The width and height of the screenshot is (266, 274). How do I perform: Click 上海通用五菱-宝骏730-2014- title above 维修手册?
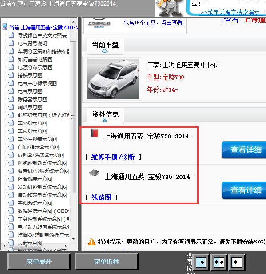[148, 136]
